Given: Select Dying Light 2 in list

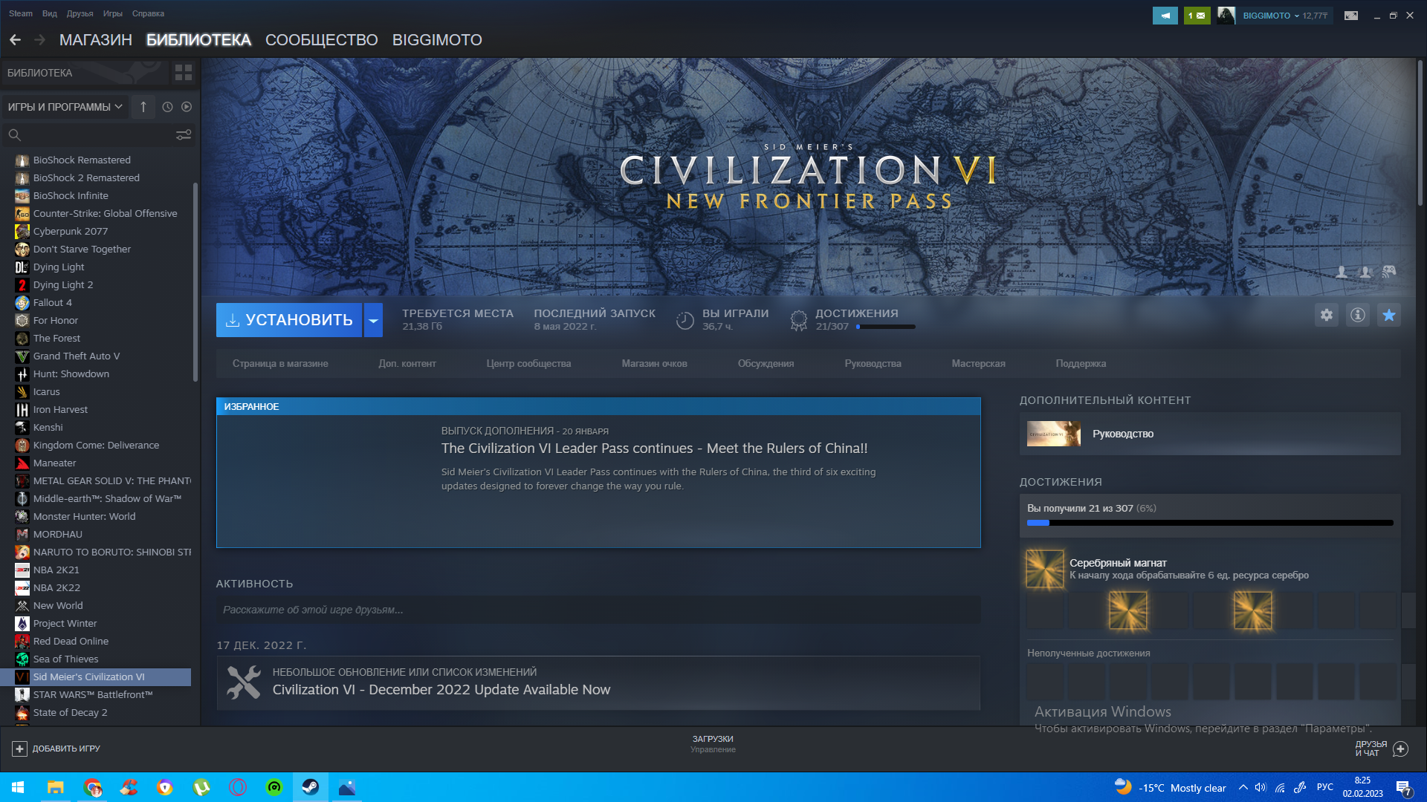Looking at the screenshot, I should pos(97,285).
